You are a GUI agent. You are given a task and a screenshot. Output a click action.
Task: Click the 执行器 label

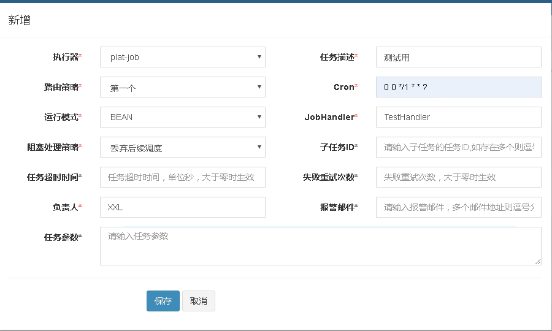(67, 57)
